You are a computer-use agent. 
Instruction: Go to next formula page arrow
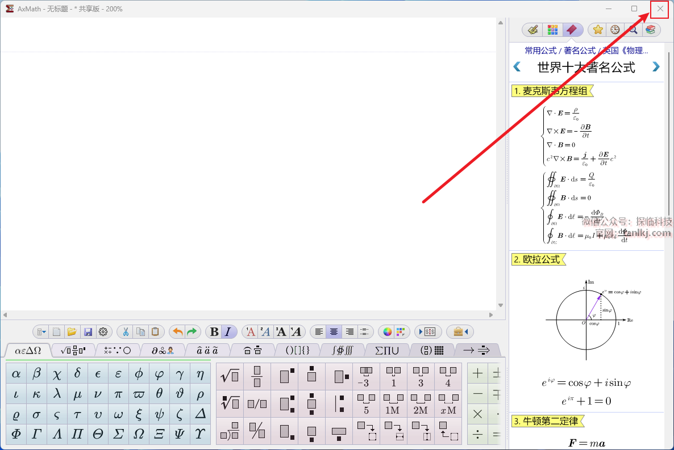pos(656,67)
